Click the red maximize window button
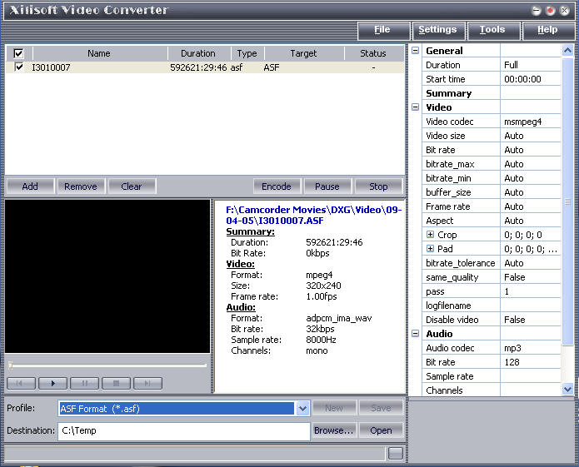 550,11
